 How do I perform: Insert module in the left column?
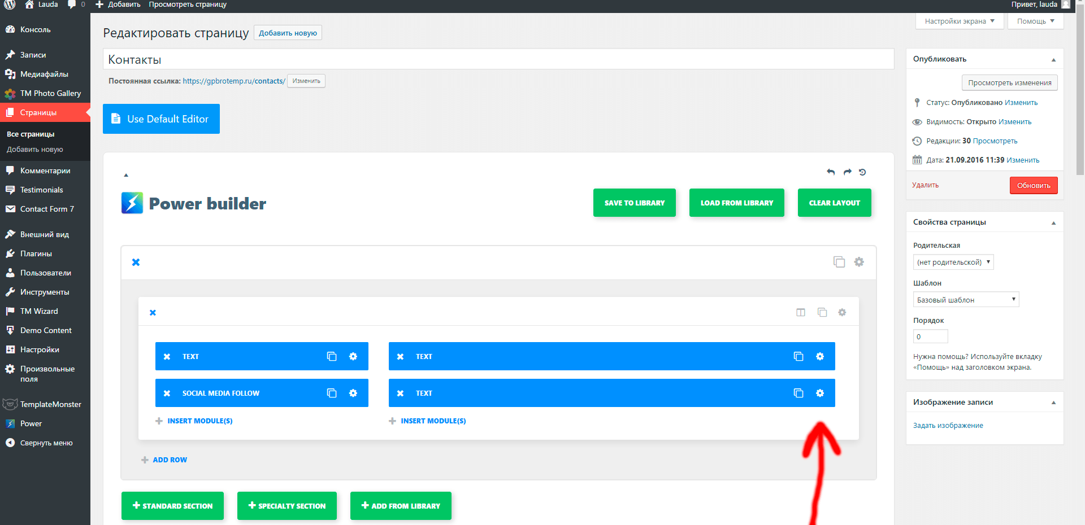point(194,421)
